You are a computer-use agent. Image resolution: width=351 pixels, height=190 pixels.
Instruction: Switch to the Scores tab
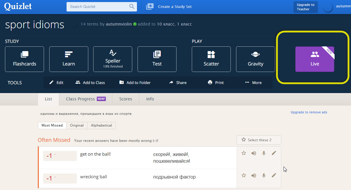coord(126,99)
